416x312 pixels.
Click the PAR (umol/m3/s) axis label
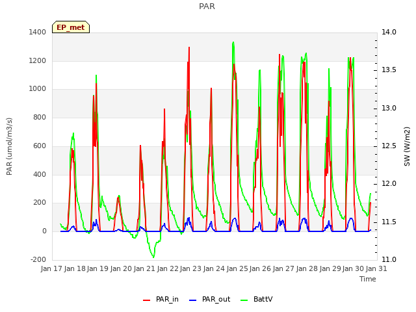tap(9, 146)
